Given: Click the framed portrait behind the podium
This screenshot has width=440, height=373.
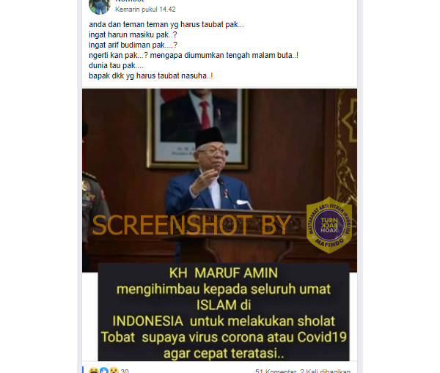Looking at the screenshot, I should tap(197, 129).
